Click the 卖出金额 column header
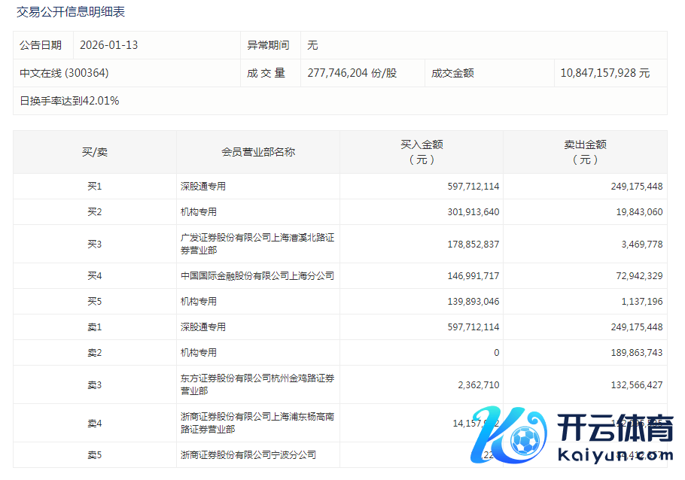685x480 pixels. point(585,152)
